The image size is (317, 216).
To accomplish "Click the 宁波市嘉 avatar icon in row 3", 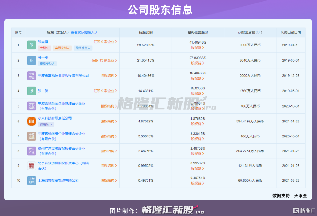I will click(32, 76).
